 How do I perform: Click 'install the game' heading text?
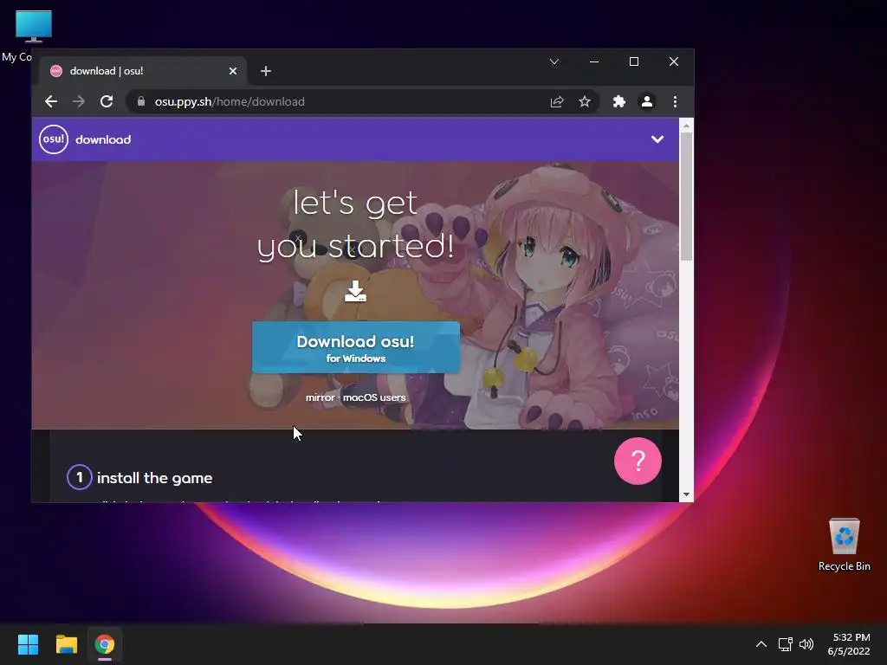tap(154, 478)
